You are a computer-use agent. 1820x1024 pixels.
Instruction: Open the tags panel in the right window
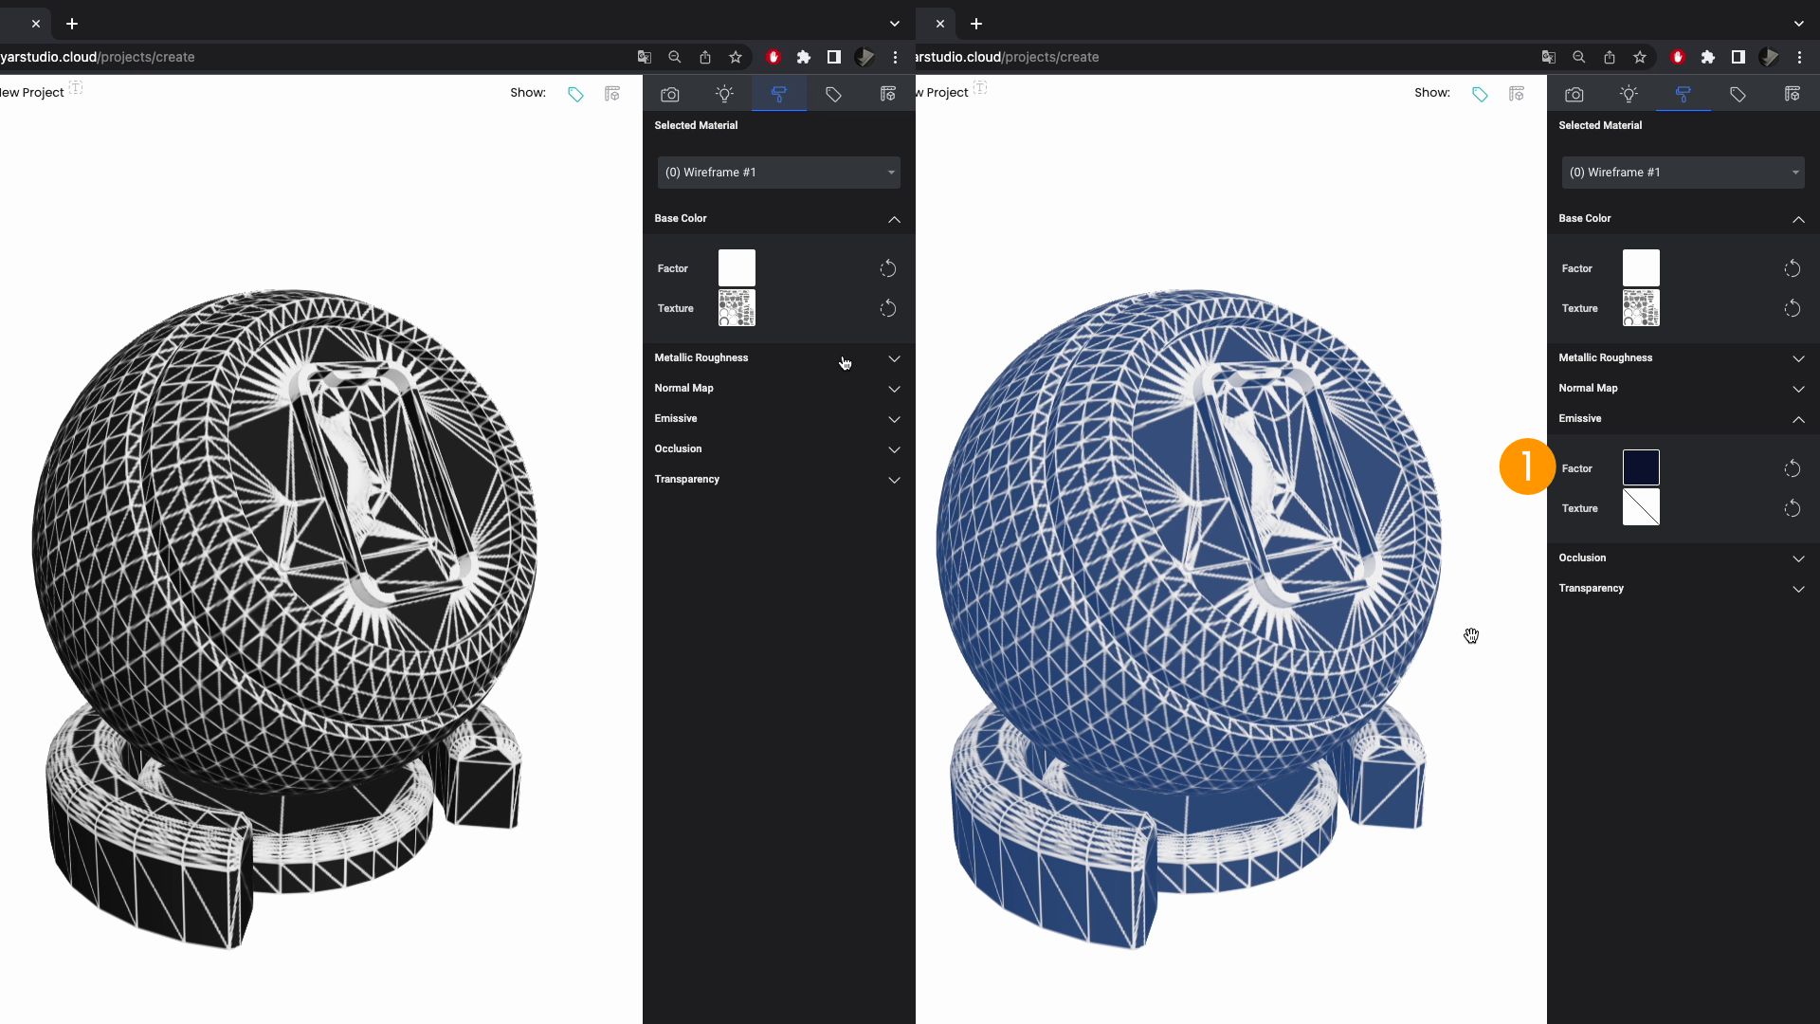pyautogui.click(x=1738, y=94)
